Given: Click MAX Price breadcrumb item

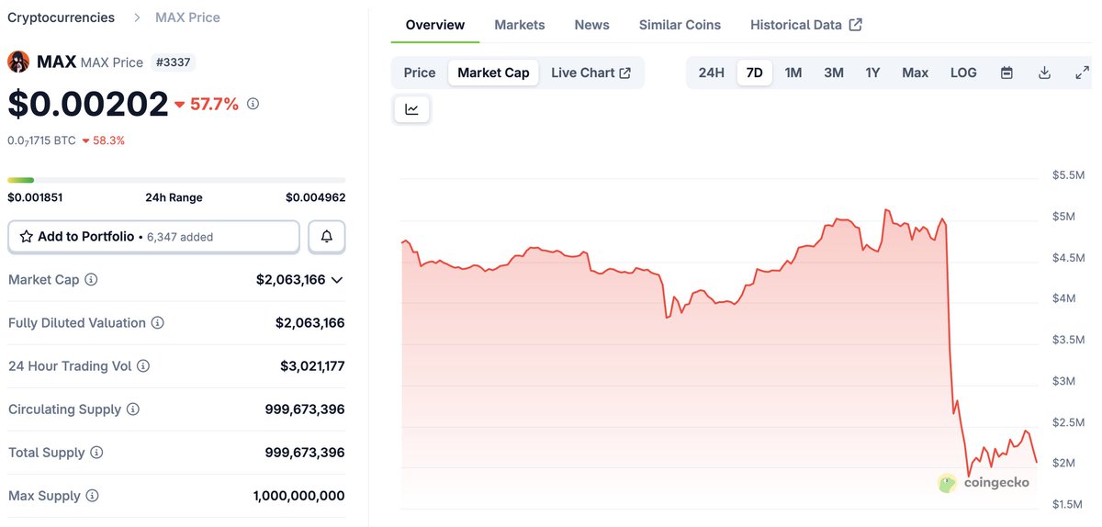Looking at the screenshot, I should click(187, 17).
